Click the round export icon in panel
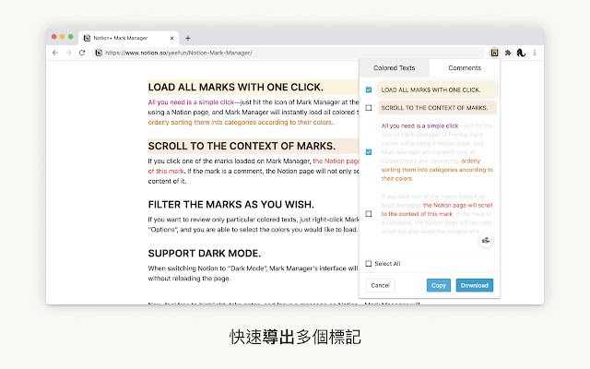This screenshot has height=369, width=590. (486, 240)
